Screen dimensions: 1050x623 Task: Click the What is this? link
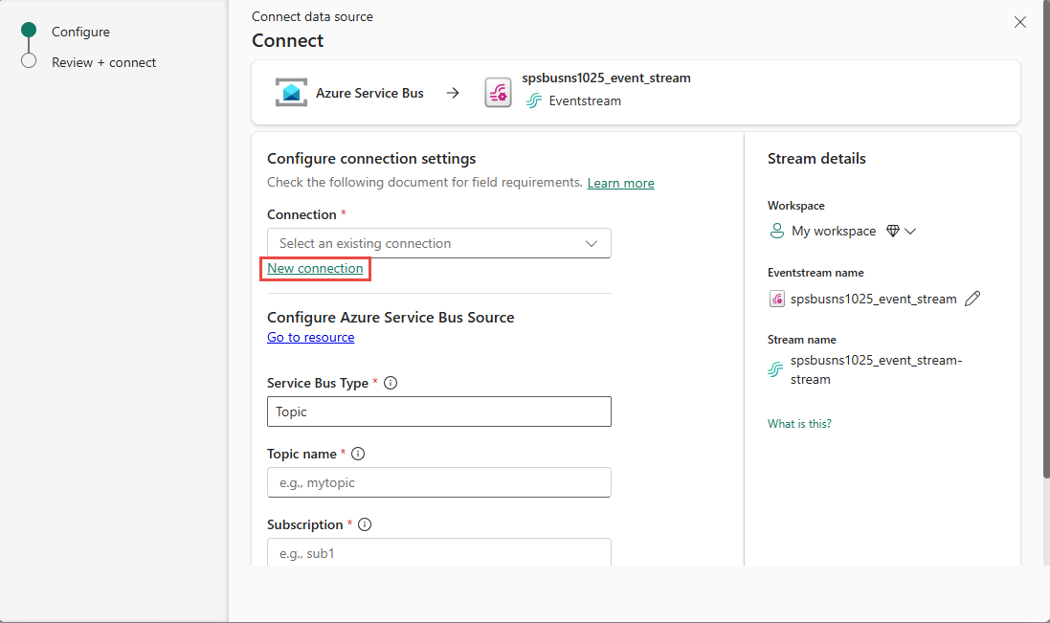(x=799, y=423)
